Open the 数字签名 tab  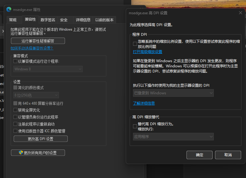[x=48, y=20]
